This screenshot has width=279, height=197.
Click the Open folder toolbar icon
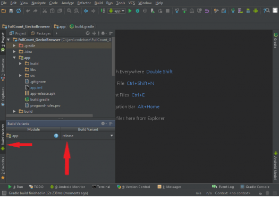[x=4, y=11]
